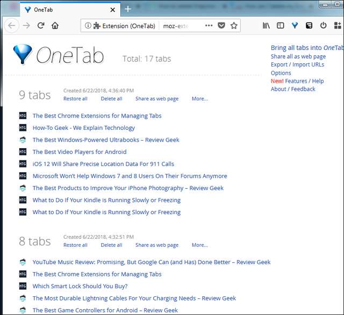This screenshot has width=344, height=315.
Task: Expand More... for the 8 tabs group
Action: coord(199,245)
